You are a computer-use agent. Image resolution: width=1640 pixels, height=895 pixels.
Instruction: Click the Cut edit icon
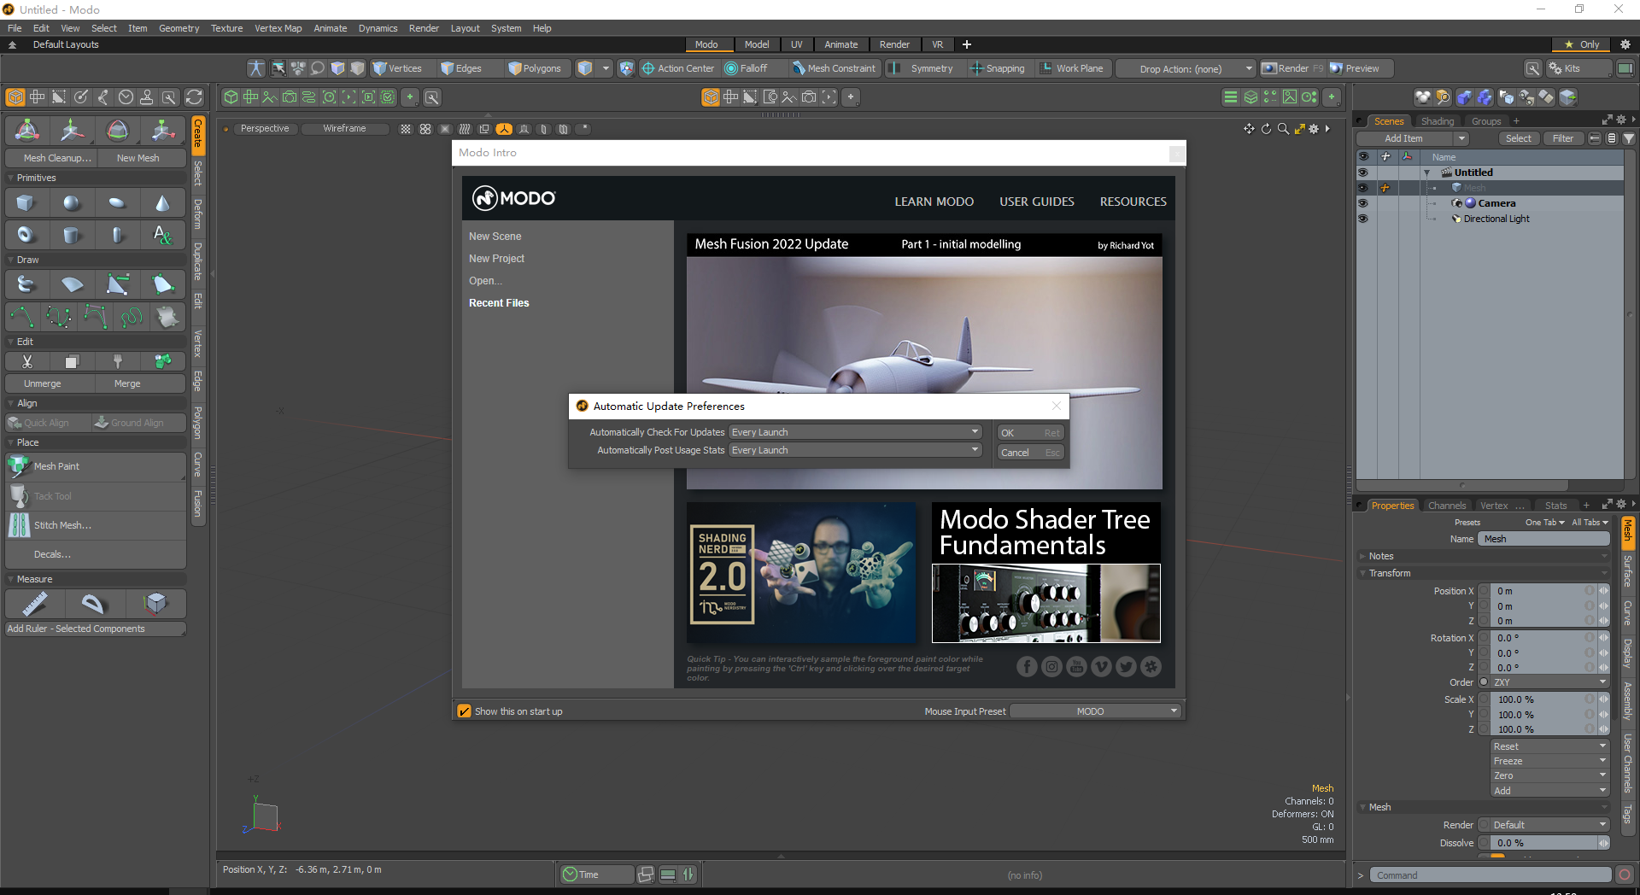tap(27, 362)
